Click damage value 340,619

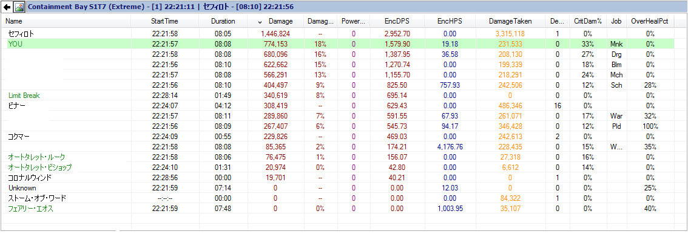point(275,95)
